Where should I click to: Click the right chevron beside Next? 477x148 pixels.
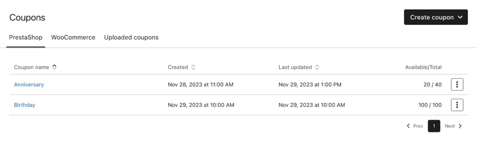coord(460,126)
